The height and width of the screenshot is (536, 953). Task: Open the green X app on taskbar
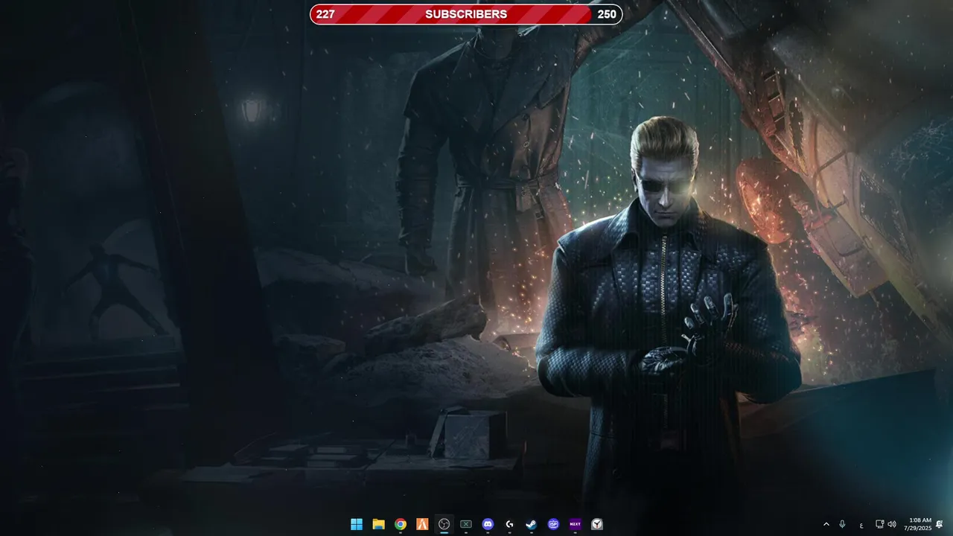(466, 524)
